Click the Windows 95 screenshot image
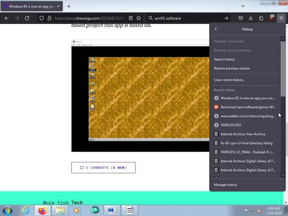 [140, 96]
